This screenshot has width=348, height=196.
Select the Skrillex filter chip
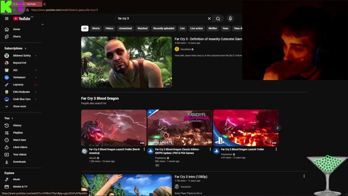(213, 28)
